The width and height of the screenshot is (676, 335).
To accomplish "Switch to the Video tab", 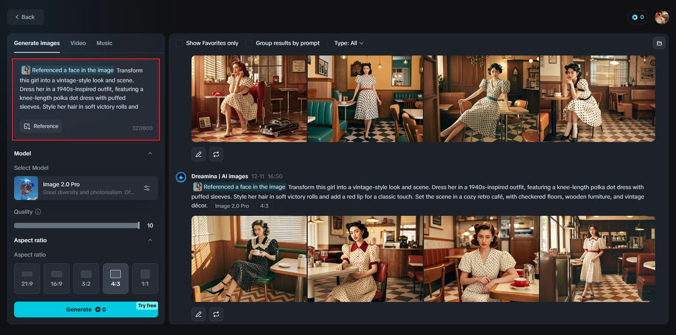I will [78, 43].
